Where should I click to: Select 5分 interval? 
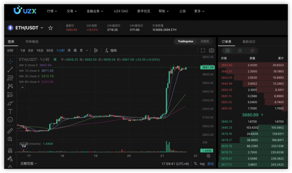(x=31, y=50)
